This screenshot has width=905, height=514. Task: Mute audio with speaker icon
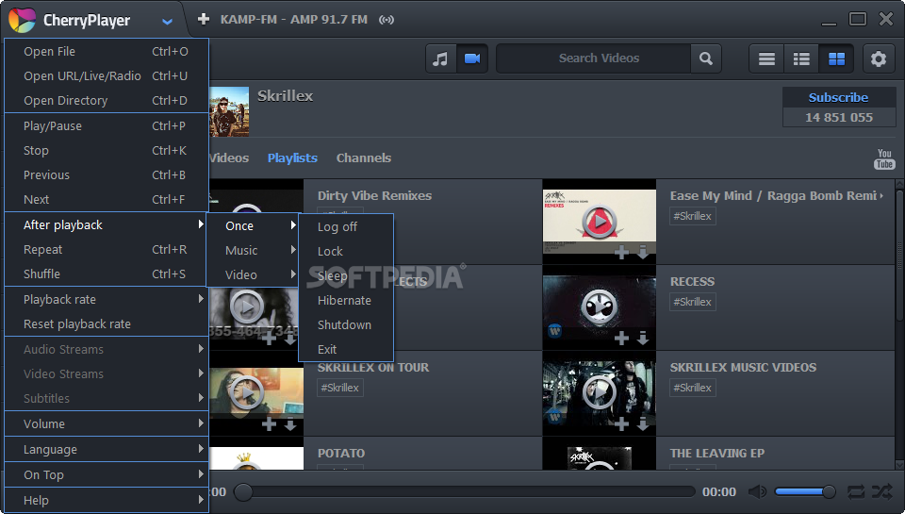(757, 492)
